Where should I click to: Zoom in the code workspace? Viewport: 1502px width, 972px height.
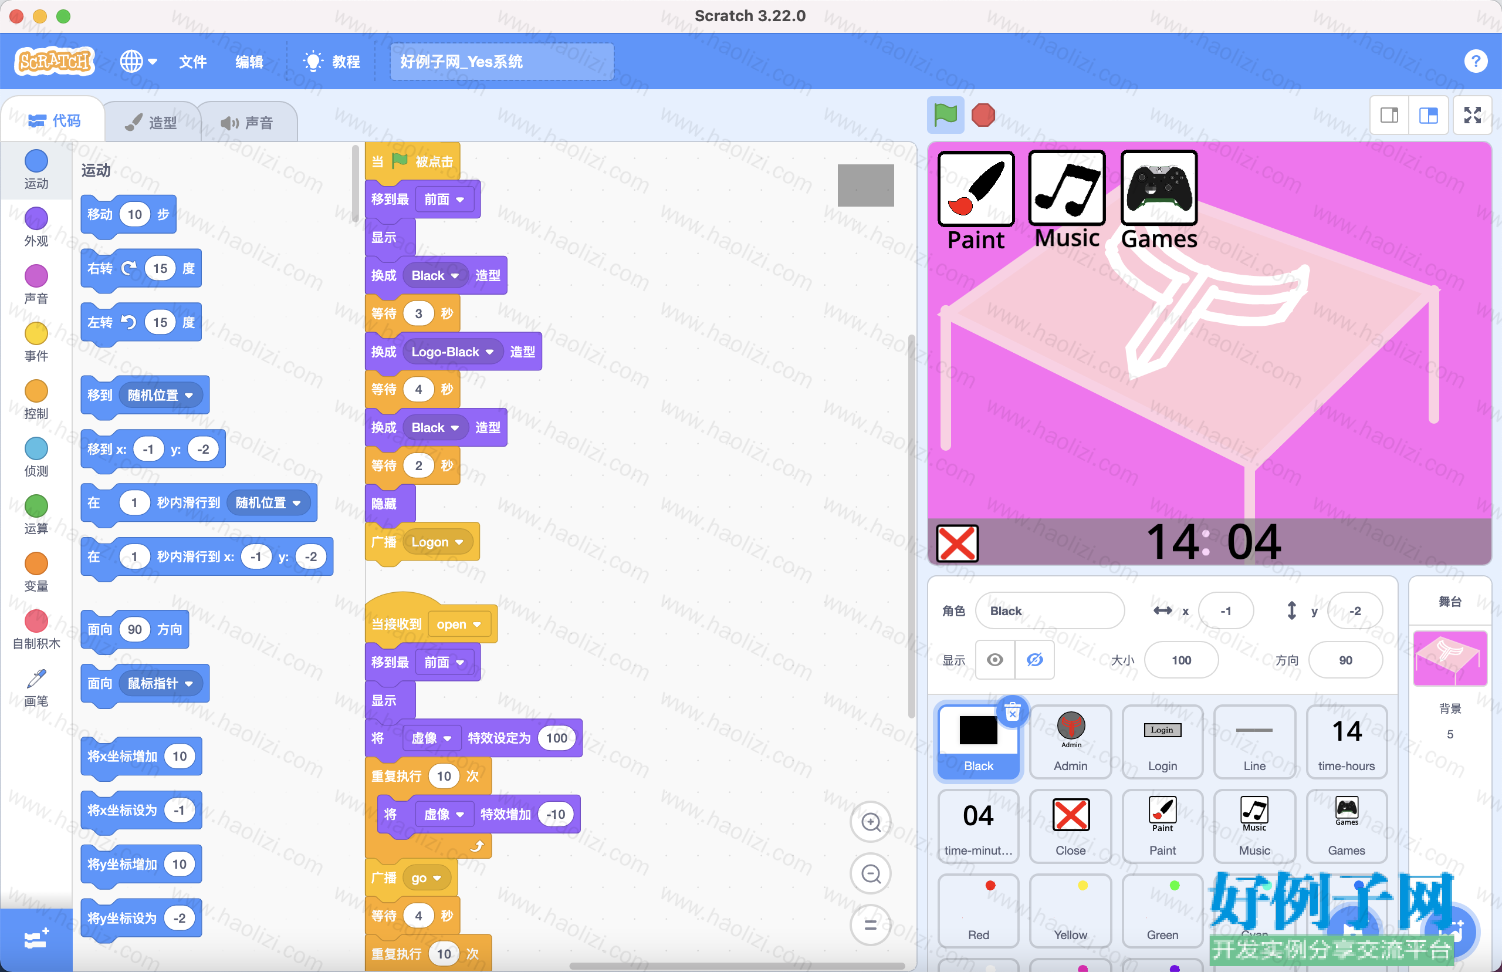point(871,822)
